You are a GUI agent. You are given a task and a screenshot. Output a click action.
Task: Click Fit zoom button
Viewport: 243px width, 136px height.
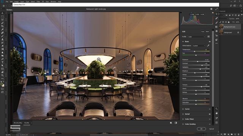18,123
